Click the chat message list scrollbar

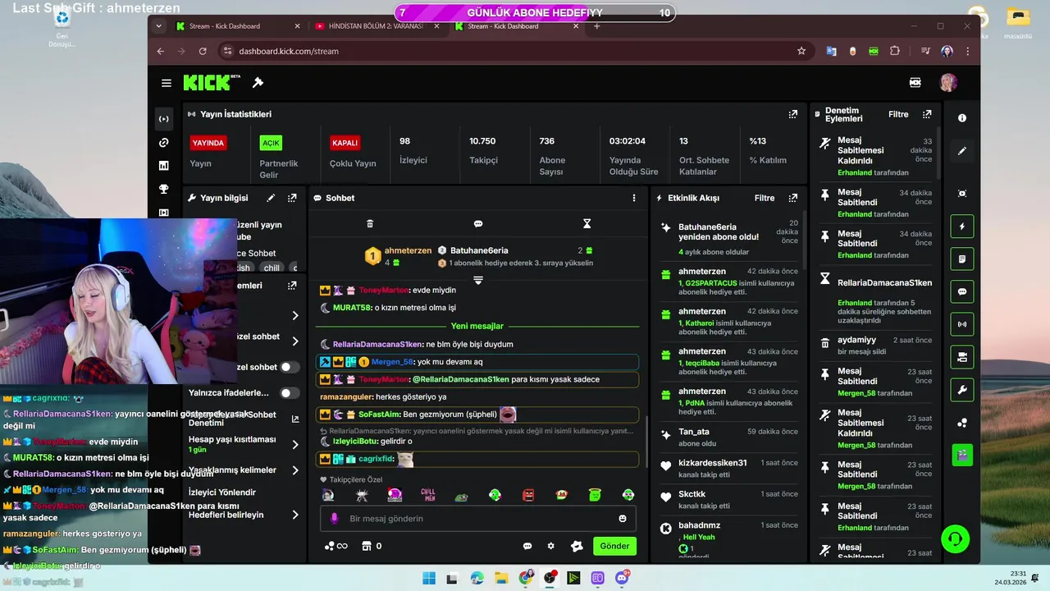[646, 442]
